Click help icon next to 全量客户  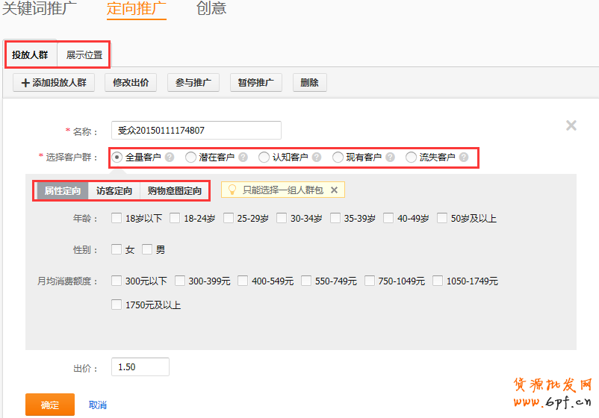coord(170,157)
